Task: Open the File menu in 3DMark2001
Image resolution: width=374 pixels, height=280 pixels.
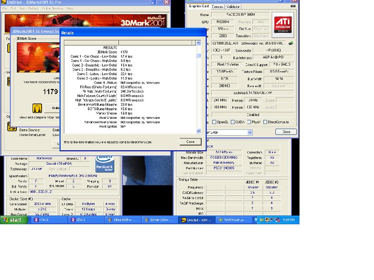Action: pos(5,9)
